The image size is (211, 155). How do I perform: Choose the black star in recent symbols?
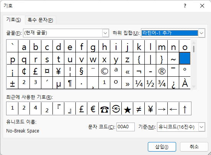click(127, 108)
